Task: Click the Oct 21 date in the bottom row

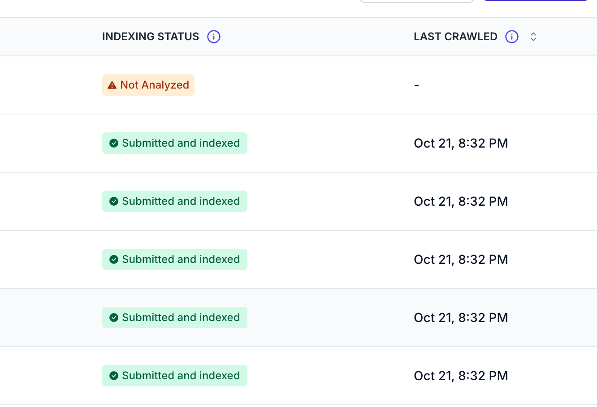Action: [x=461, y=376]
